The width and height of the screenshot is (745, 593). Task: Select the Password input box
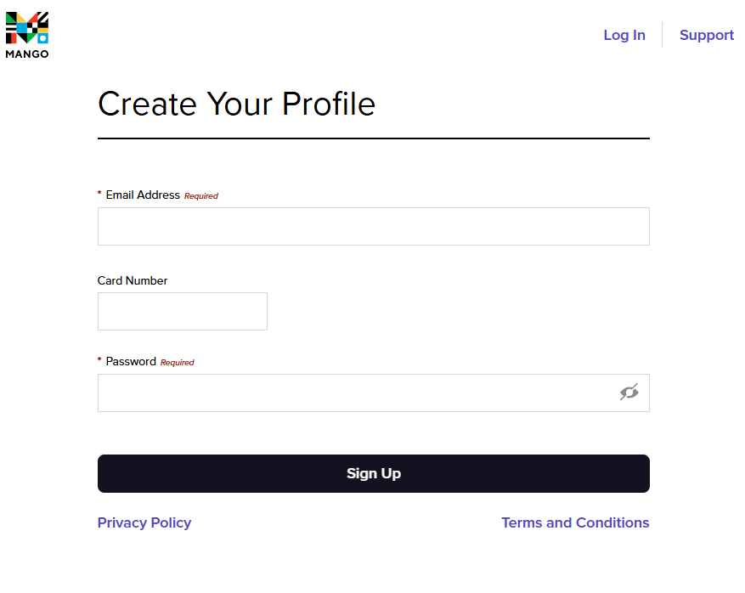click(357, 393)
